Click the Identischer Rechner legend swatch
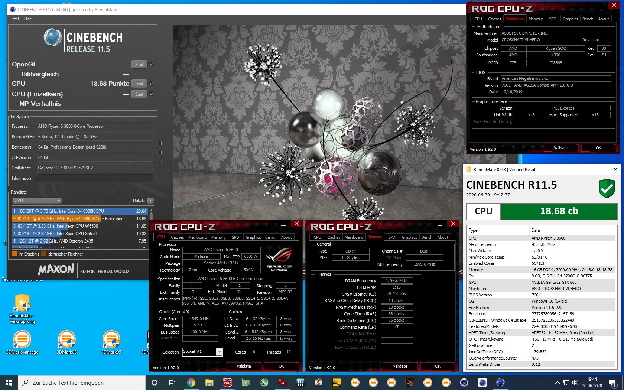Image resolution: width=624 pixels, height=390 pixels. tap(44, 254)
